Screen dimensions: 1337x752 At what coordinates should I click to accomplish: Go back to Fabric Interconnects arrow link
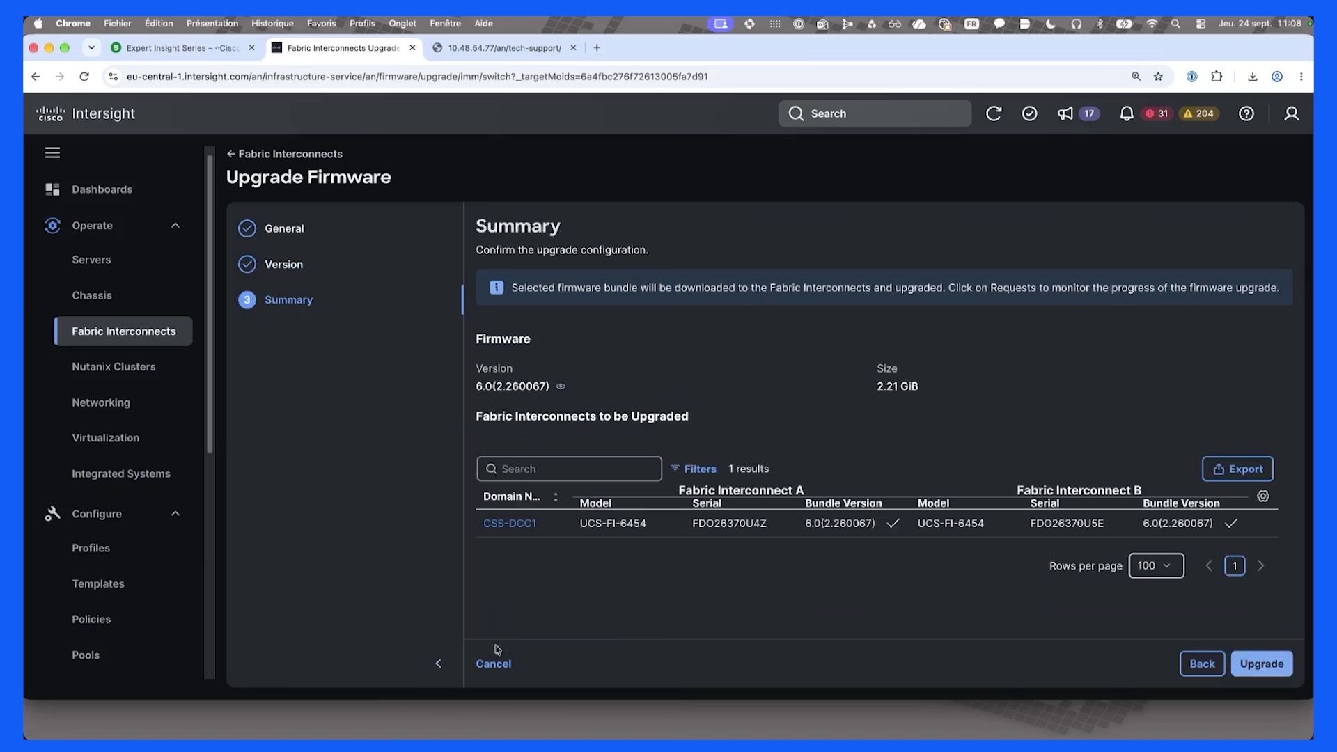pos(284,154)
